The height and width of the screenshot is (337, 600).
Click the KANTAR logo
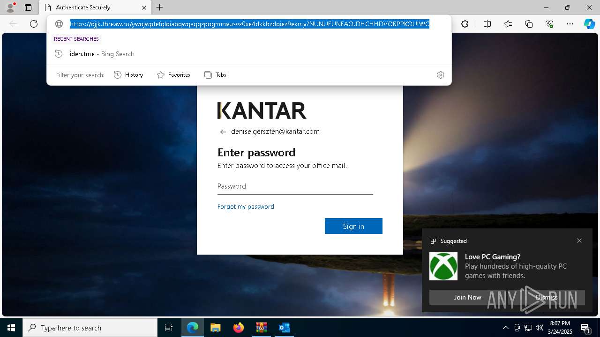(x=262, y=110)
